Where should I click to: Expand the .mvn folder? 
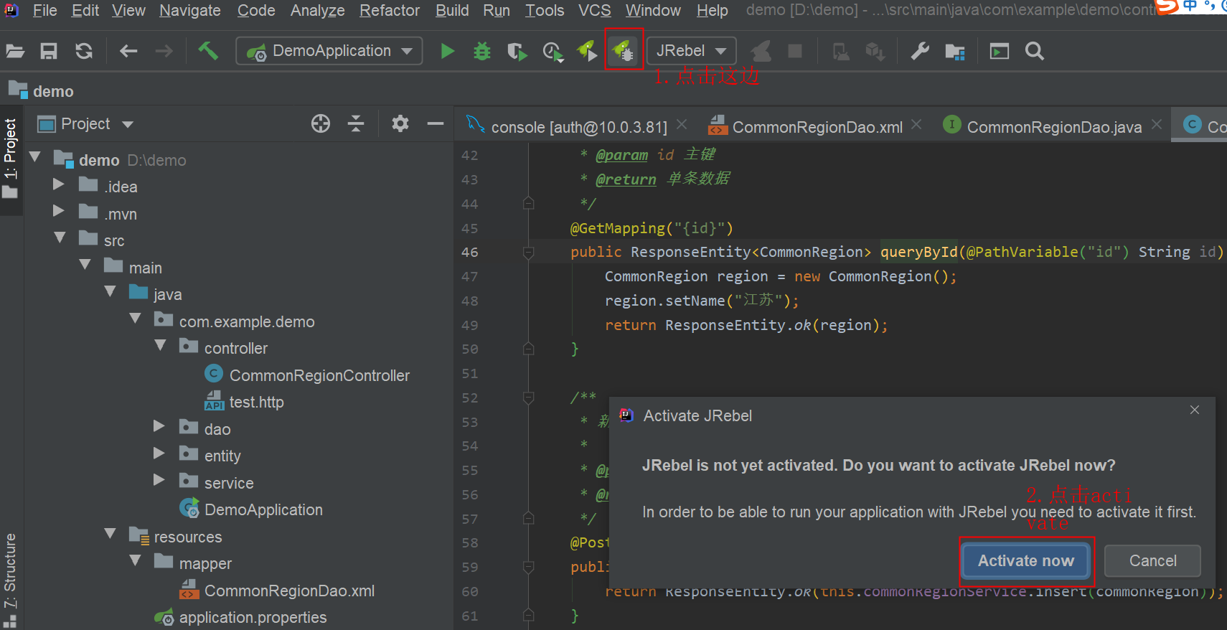point(59,211)
